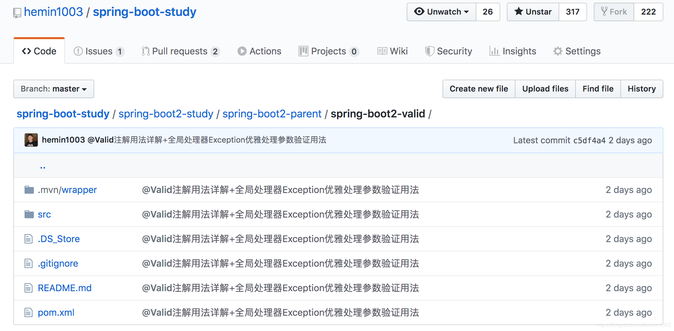
Task: Click the Issues count badge 1
Action: (x=120, y=51)
